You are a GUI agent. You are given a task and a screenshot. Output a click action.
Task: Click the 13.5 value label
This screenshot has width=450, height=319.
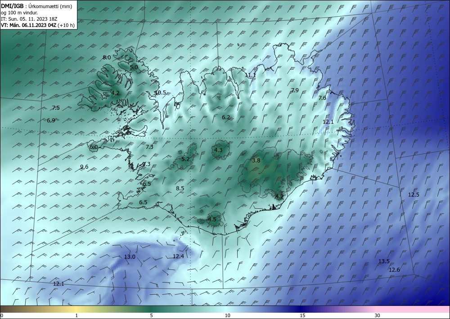pyautogui.click(x=384, y=261)
